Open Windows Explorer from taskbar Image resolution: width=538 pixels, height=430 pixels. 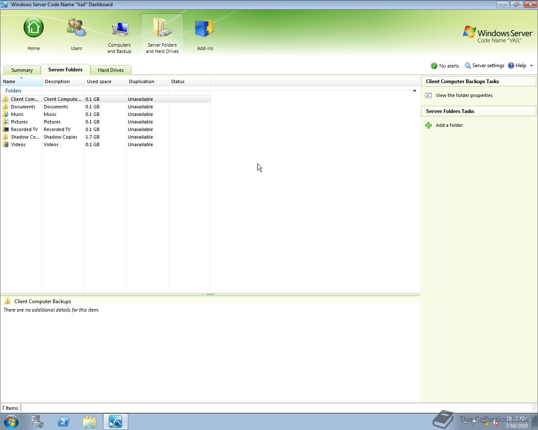90,422
